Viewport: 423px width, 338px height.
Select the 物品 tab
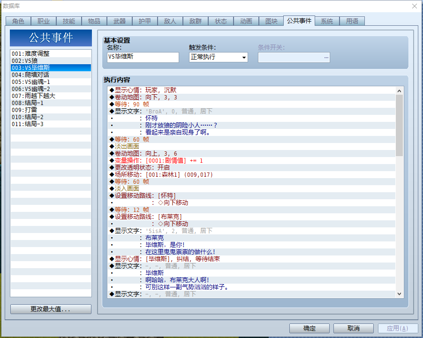tap(94, 21)
